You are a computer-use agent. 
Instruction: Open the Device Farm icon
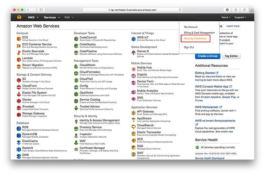134,83
